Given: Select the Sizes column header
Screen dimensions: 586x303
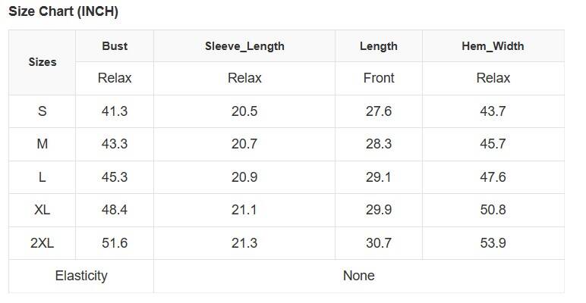Looking at the screenshot, I should tap(43, 62).
